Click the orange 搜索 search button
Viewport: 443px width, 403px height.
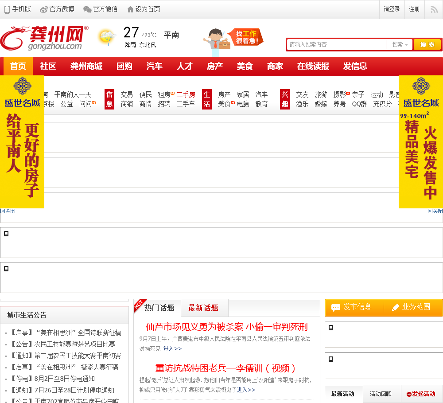coord(427,45)
